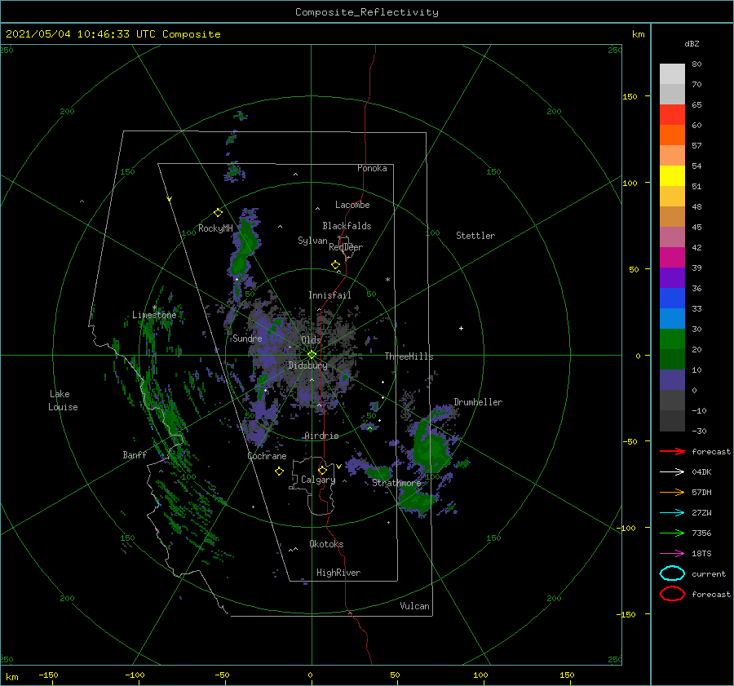Click the orange 57DM arrow icon
The width and height of the screenshot is (734, 686).
coord(672,492)
